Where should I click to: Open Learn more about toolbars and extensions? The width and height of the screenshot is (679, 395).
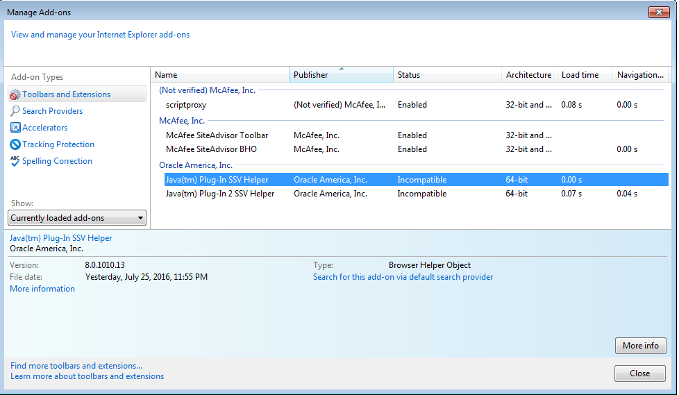coord(87,376)
